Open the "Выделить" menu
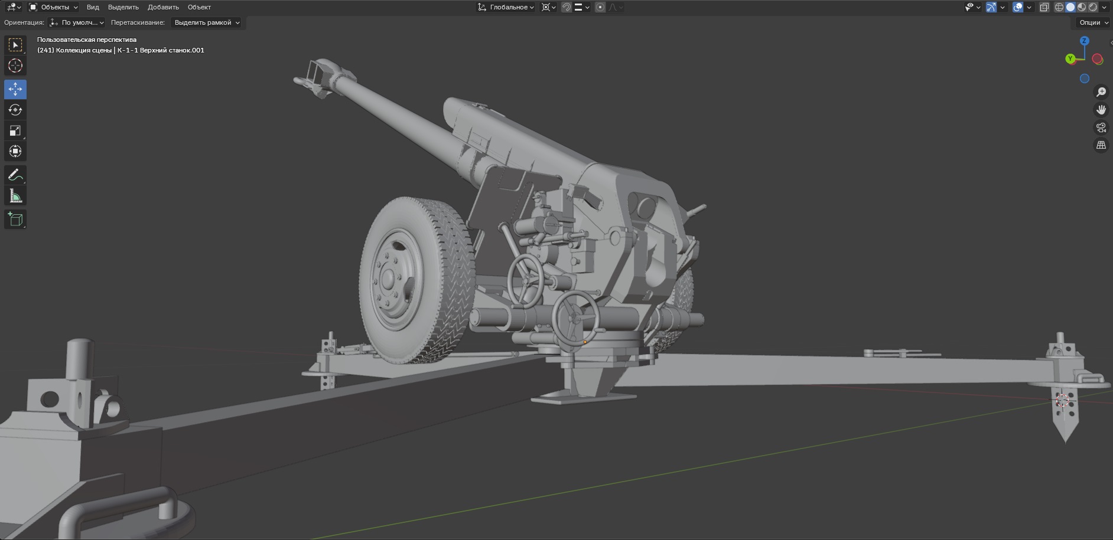Viewport: 1113px width, 540px height. click(x=123, y=7)
